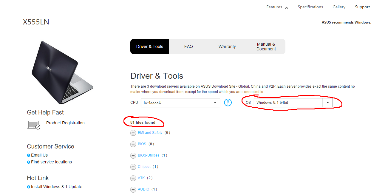
Task: Click the Ix-4xxxxU CPU selection field
Action: [180, 103]
